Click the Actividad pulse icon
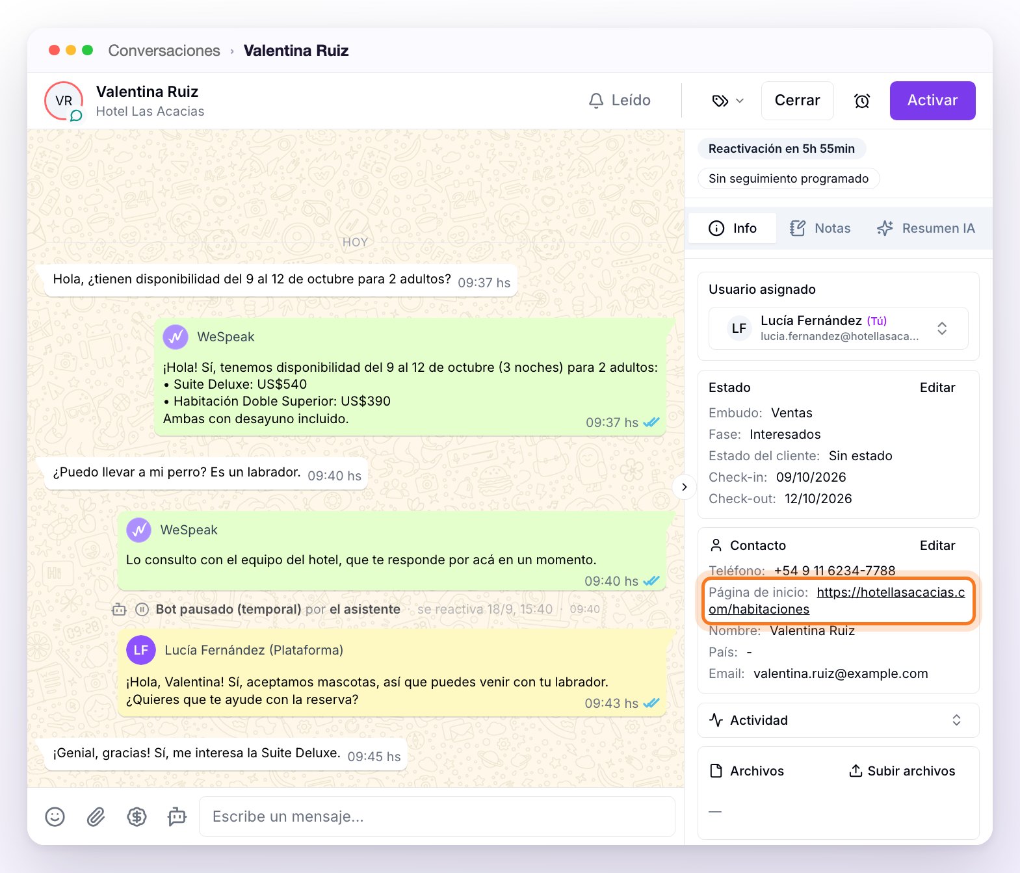 click(x=716, y=720)
